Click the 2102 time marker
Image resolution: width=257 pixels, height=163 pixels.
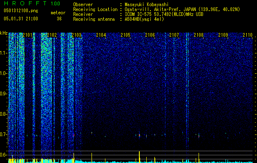tap(52, 35)
